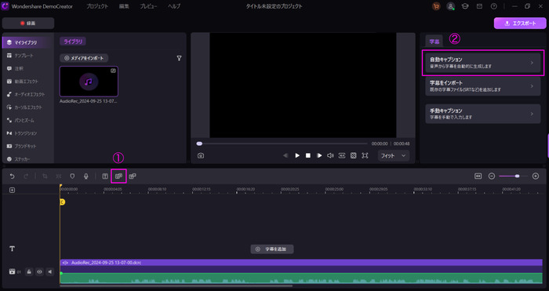Start voice-over with the microphone icon
Image resolution: width=549 pixels, height=291 pixels.
point(85,176)
